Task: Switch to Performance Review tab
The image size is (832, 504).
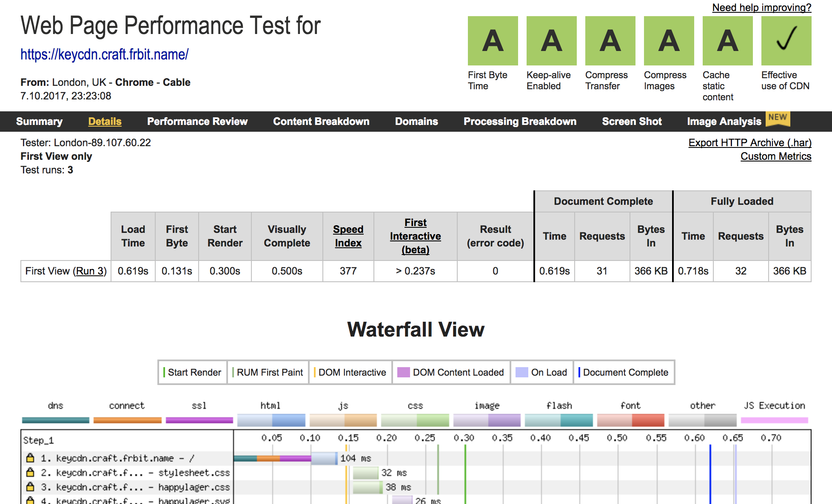Action: pyautogui.click(x=197, y=122)
